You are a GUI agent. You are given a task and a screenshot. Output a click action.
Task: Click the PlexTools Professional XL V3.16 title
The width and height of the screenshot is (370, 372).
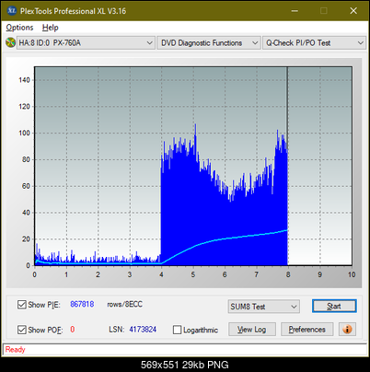click(73, 11)
